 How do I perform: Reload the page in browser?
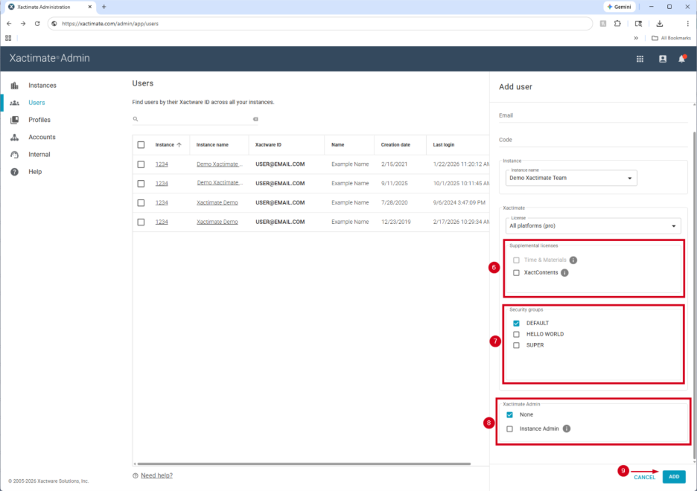[37, 24]
